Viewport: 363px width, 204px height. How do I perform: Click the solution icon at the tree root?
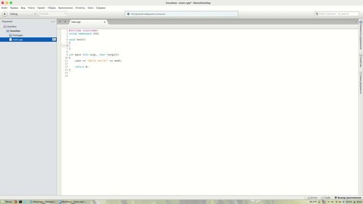5,27
